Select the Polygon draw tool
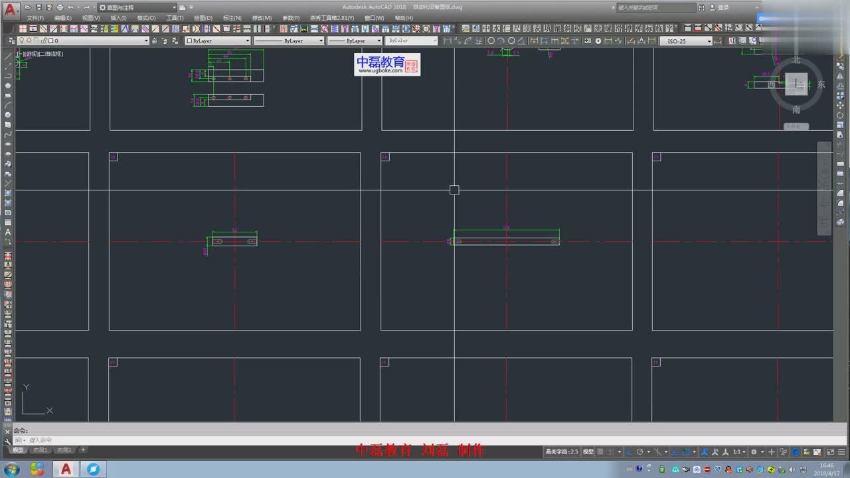Viewport: 850px width, 478px height. [8, 86]
